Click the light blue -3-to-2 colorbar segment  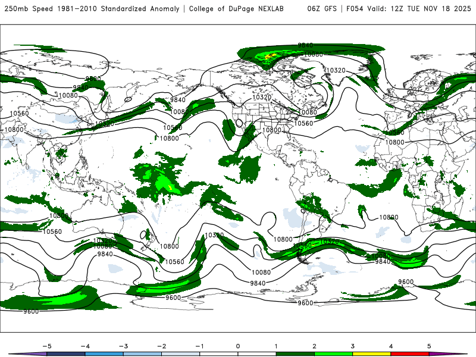pos(142,354)
